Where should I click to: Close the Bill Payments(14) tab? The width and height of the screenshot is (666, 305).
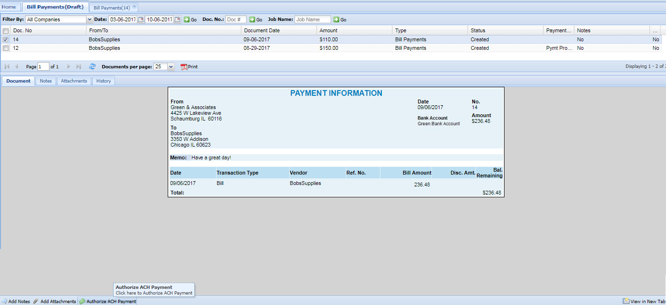tap(134, 7)
